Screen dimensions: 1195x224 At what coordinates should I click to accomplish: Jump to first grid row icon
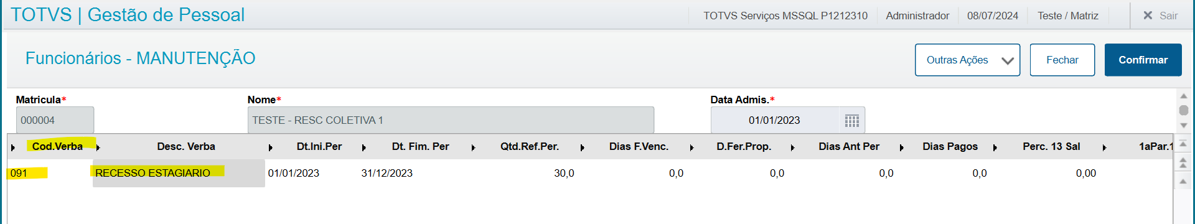(x=1183, y=144)
